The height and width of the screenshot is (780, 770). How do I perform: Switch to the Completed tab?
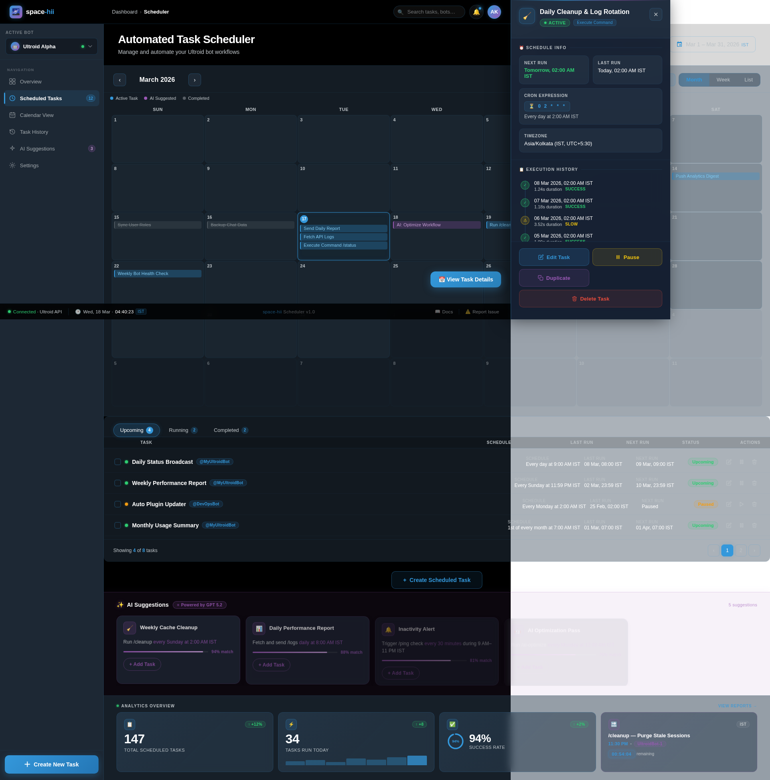pyautogui.click(x=226, y=430)
